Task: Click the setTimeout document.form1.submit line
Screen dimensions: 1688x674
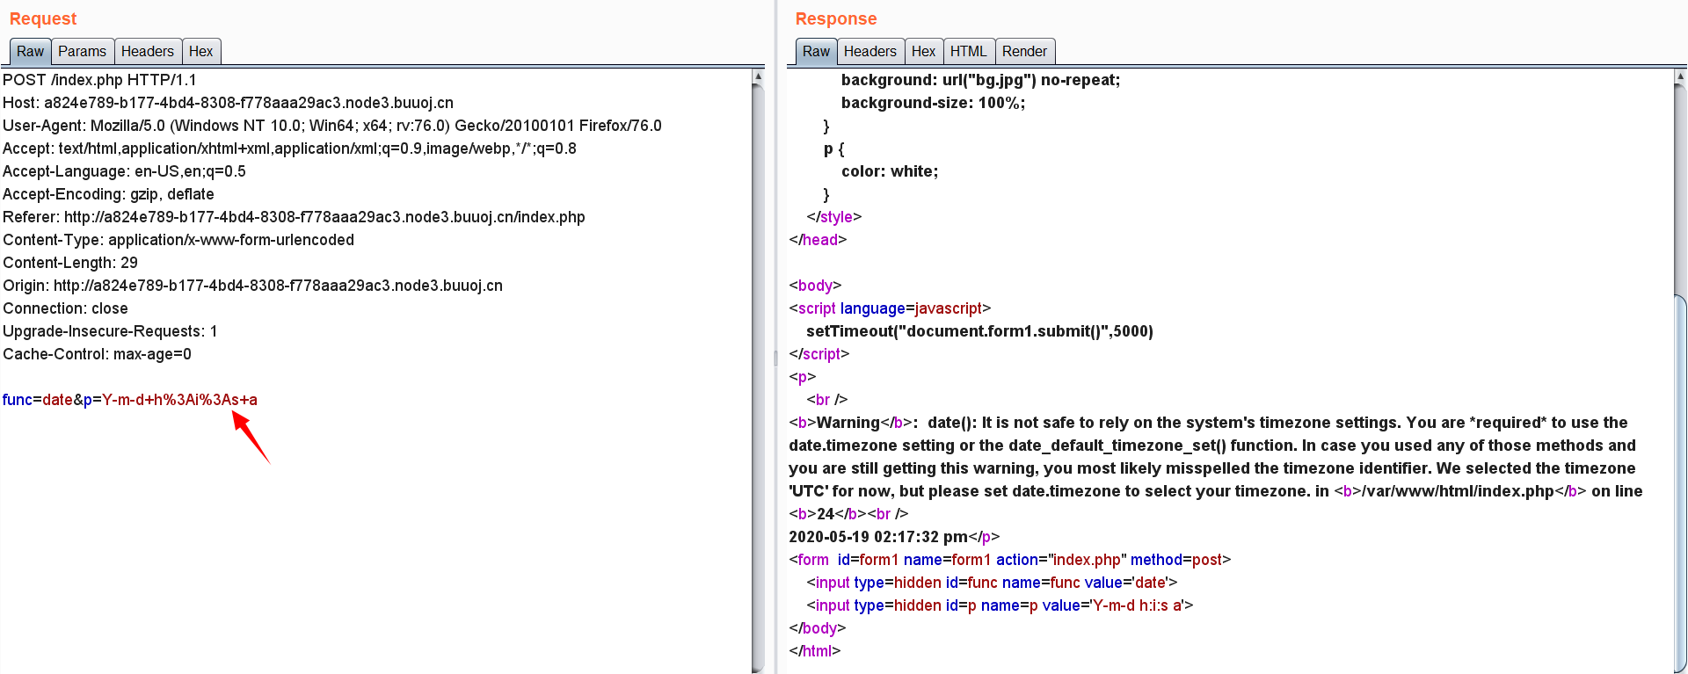Action: pos(979,331)
